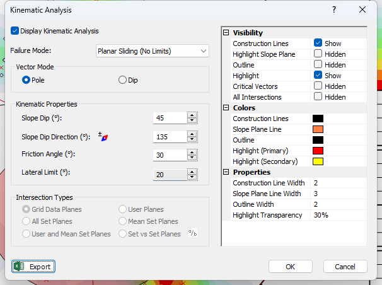Check Highlight Slope Plane visibility checkbox
Screen dimensions: 382x285
pyautogui.click(x=318, y=54)
